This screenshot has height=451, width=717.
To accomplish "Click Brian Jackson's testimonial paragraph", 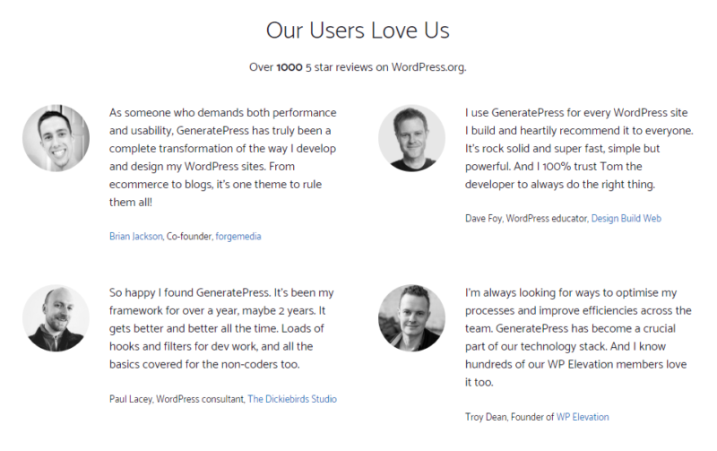I will [x=222, y=157].
